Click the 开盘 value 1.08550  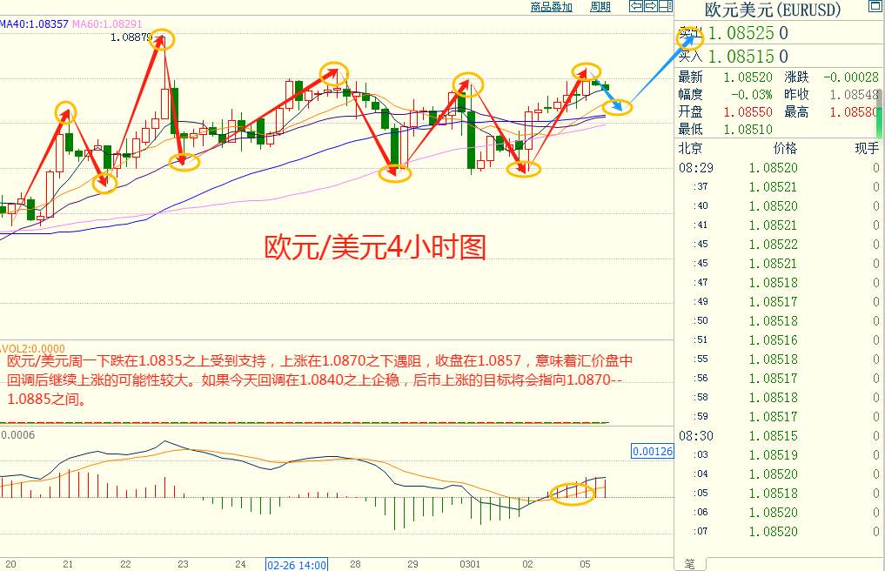pos(748,111)
